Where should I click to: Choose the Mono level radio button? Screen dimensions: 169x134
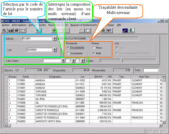pos(94,48)
